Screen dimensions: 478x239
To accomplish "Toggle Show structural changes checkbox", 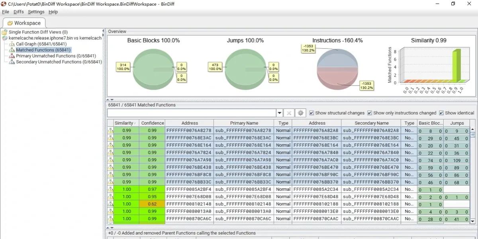I will 311,113.
